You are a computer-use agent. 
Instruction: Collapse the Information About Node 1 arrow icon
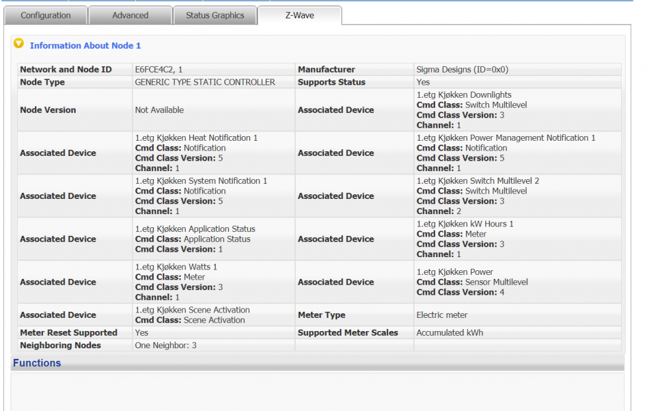(18, 44)
